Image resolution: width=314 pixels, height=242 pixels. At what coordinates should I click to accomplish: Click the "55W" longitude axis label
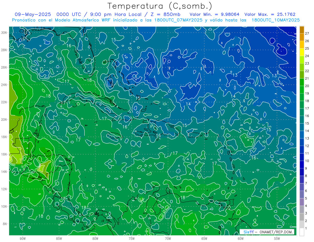click(x=277, y=239)
